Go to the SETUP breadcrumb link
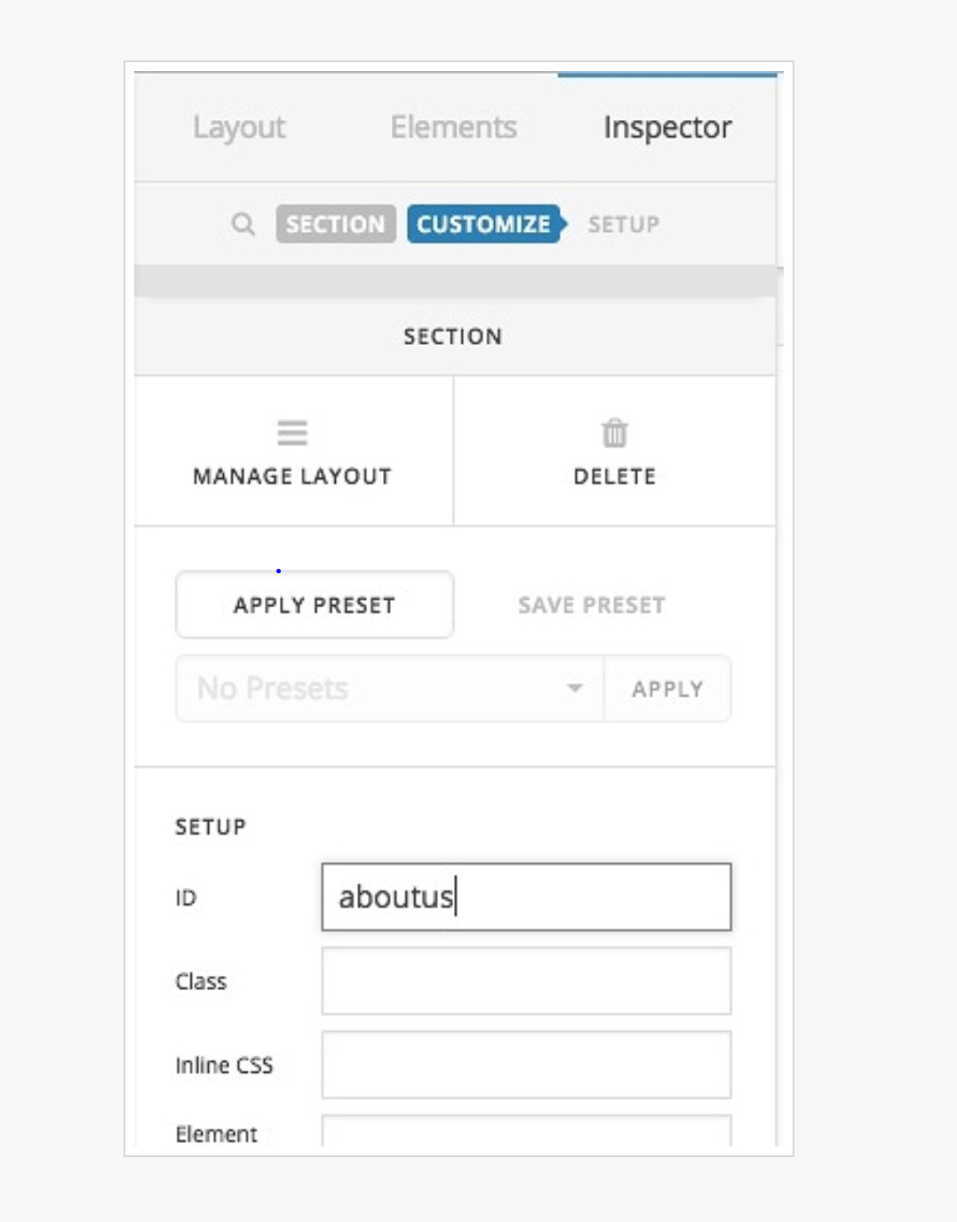957x1222 pixels. (624, 224)
